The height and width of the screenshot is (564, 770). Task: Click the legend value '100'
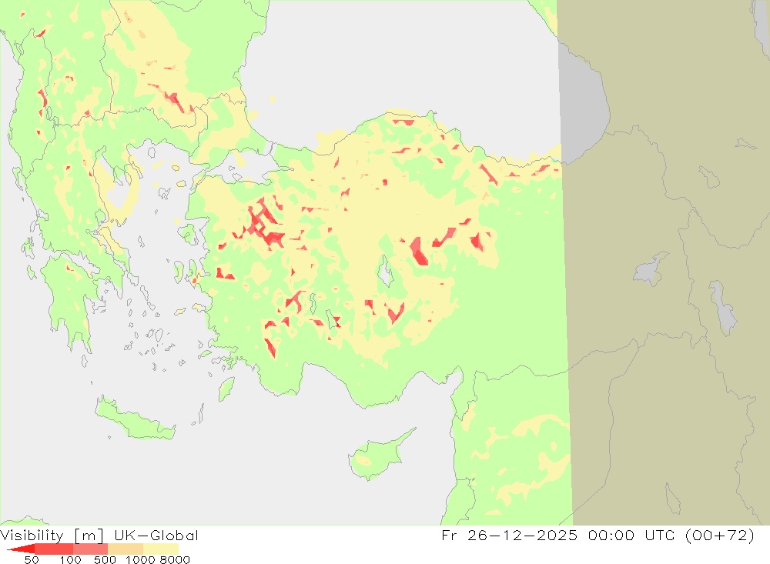70,560
